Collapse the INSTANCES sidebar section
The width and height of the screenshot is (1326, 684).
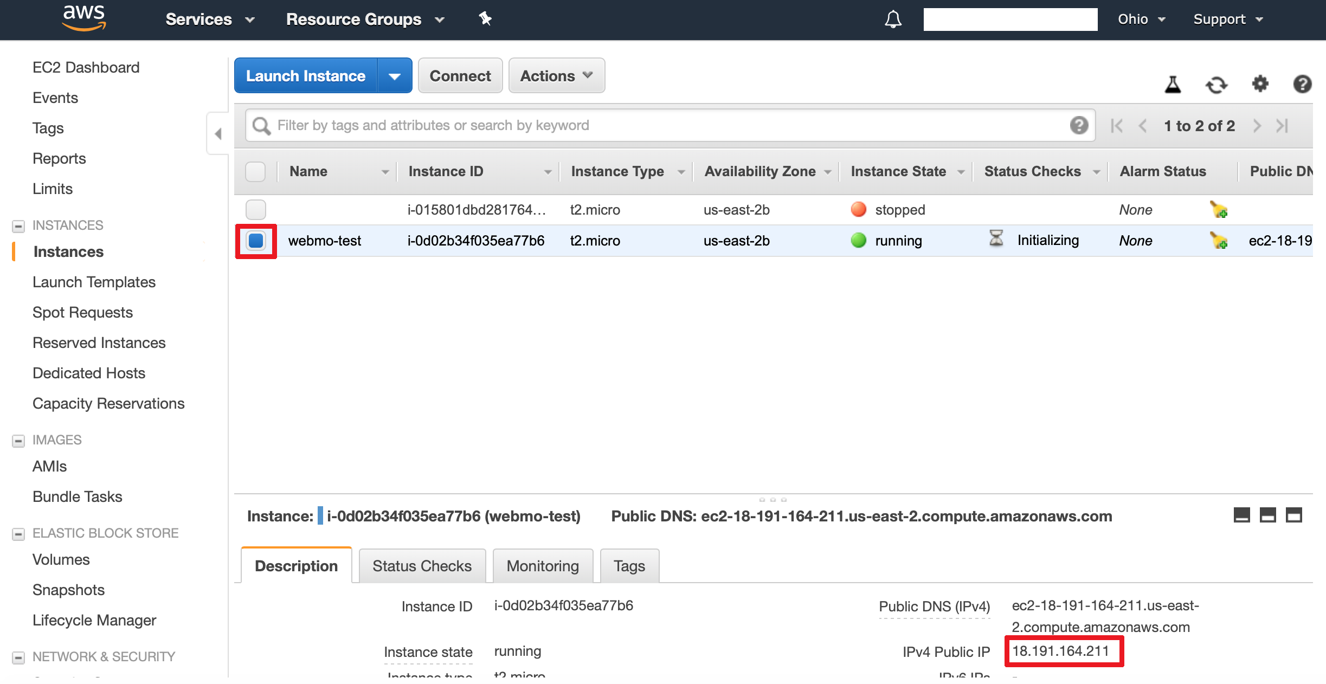(x=18, y=225)
